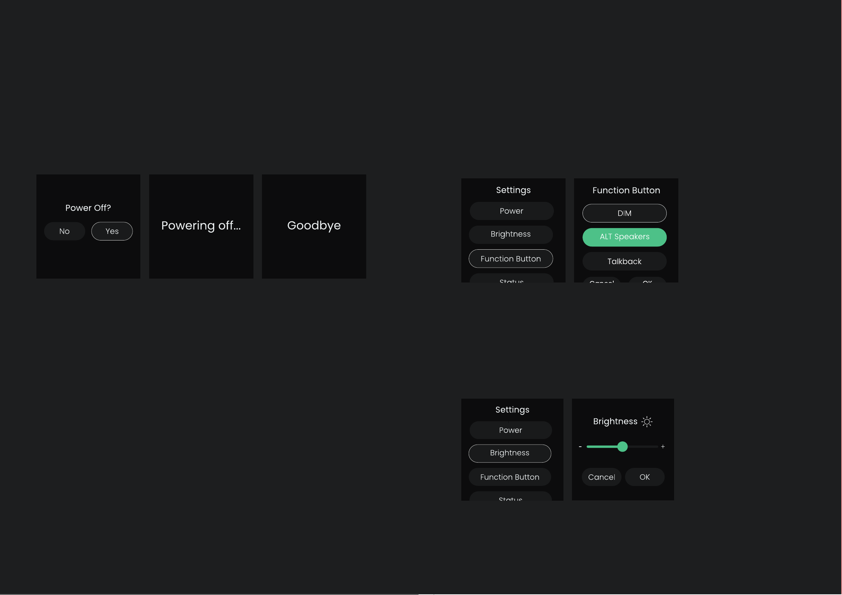Select the DIM function option
Screen dimensions: 842x595
[625, 213]
